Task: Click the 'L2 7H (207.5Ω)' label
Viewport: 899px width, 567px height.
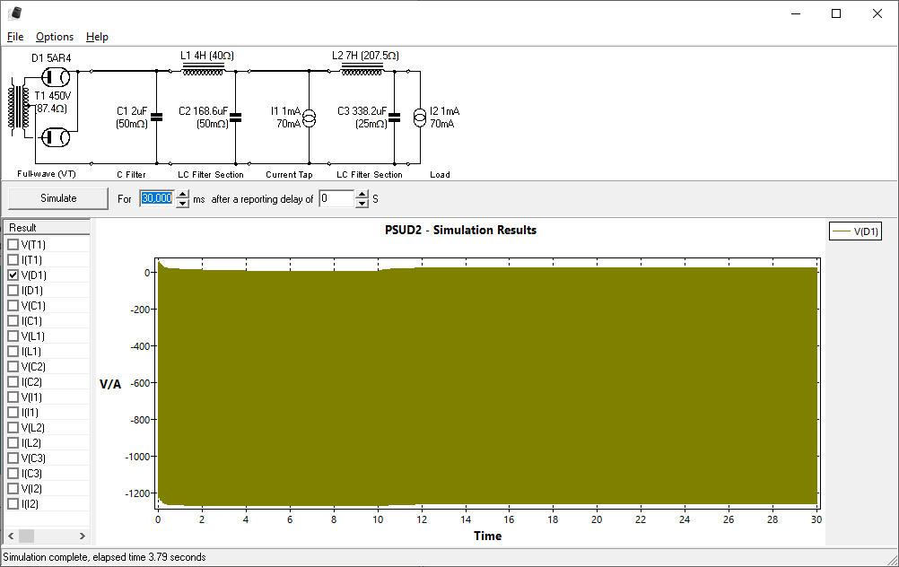Action: (x=365, y=56)
